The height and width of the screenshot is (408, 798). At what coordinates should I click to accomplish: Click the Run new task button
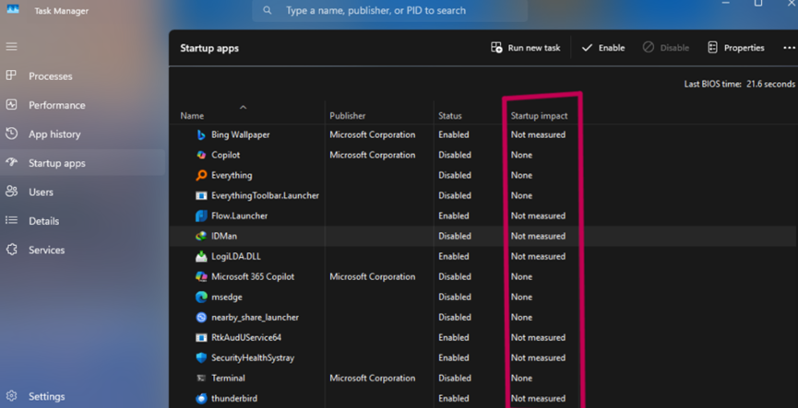point(526,48)
